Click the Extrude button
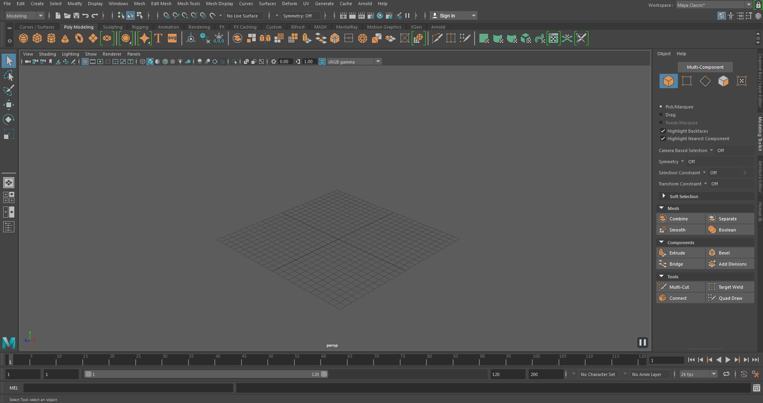The height and width of the screenshot is (403, 763). tap(681, 253)
